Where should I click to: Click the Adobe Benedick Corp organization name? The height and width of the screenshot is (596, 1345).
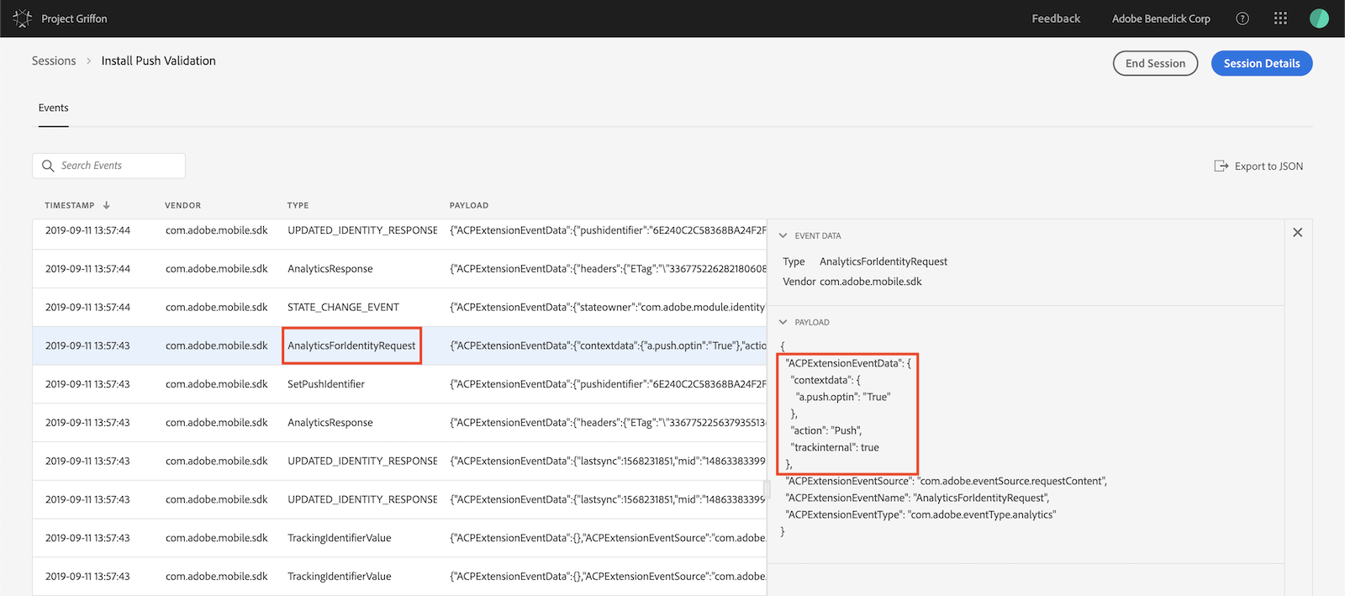pos(1161,18)
